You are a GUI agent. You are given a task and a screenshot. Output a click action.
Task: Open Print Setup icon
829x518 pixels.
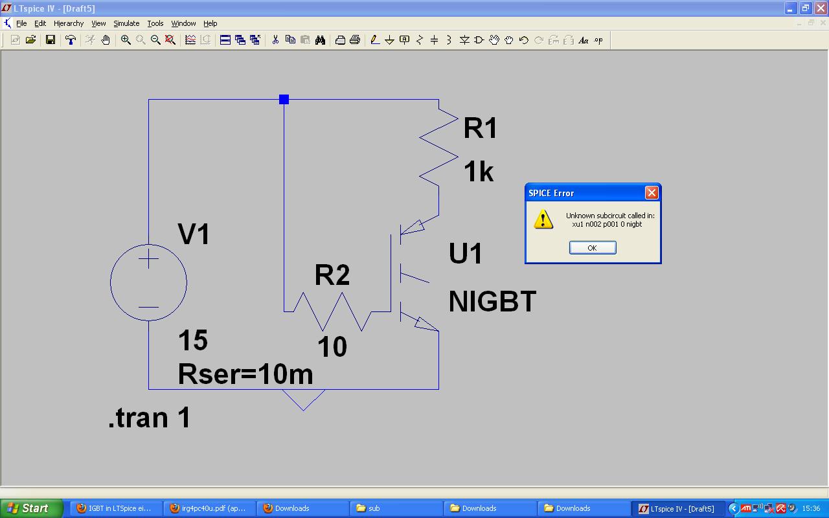(x=340, y=40)
